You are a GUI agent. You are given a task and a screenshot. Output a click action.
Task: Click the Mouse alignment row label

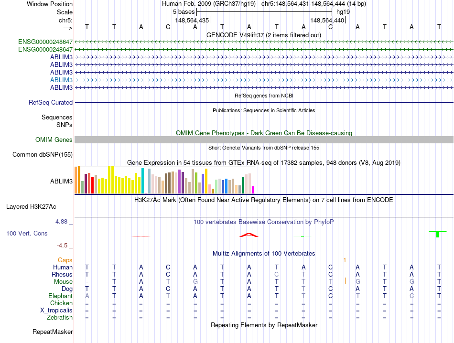coord(63,282)
